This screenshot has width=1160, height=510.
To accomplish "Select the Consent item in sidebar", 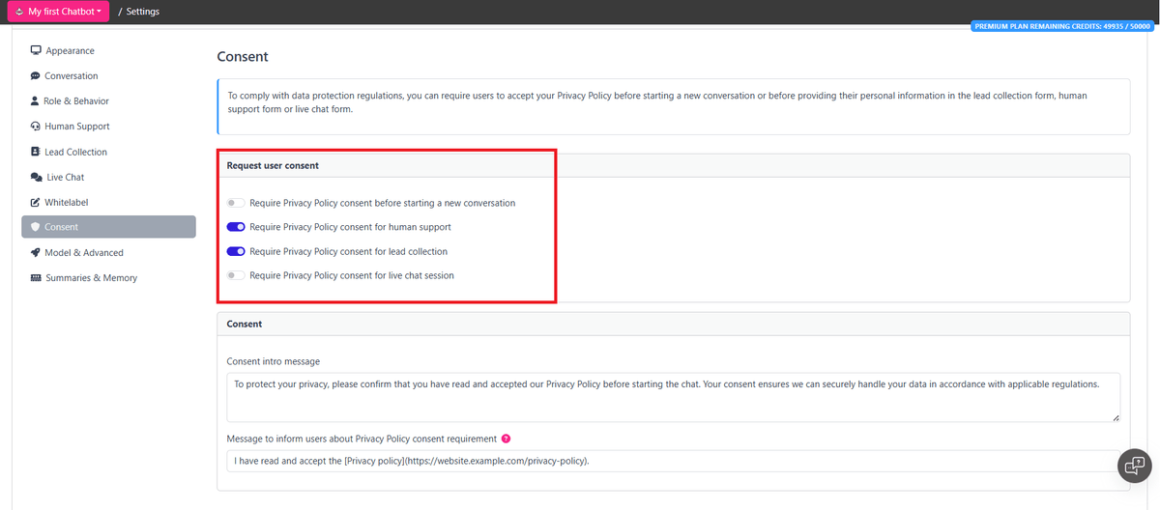I will point(108,227).
